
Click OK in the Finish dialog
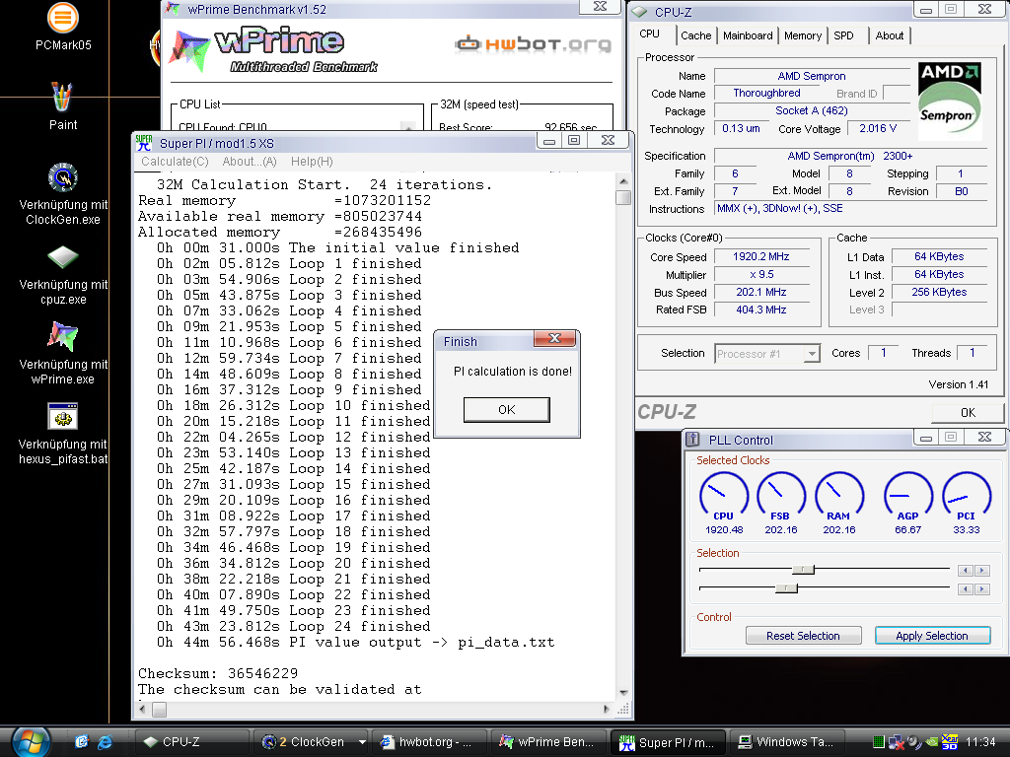(x=506, y=409)
